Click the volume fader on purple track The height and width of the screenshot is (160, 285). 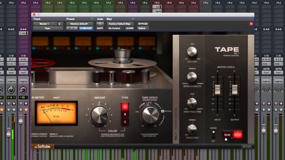click(21, 120)
